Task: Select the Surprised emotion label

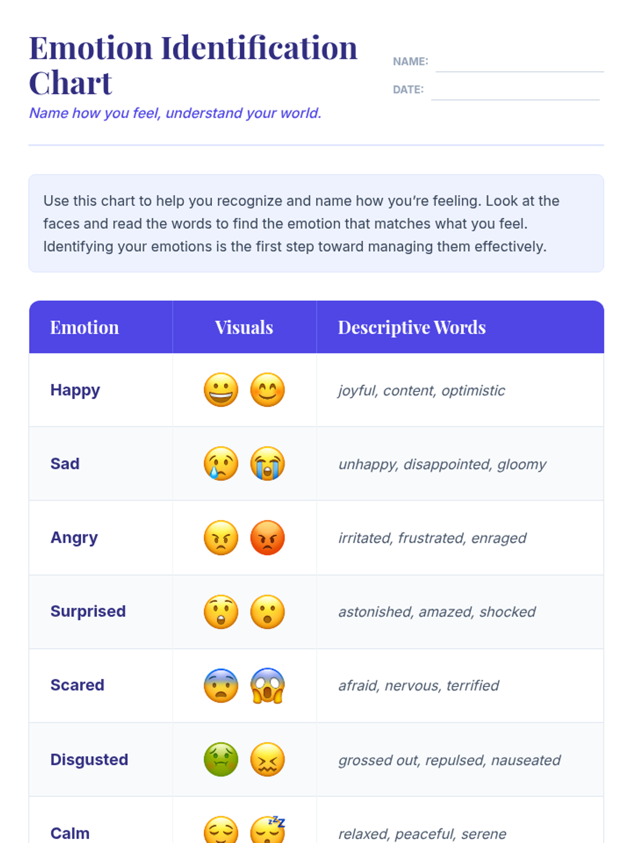Action: 88,611
